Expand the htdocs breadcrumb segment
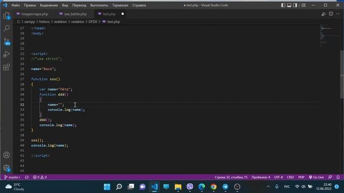 point(44,21)
